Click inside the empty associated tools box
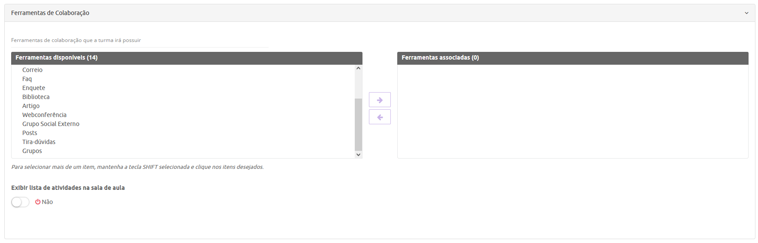 (572, 111)
